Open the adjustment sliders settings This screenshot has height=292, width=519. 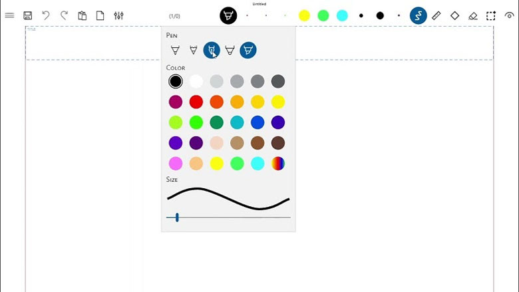click(x=118, y=15)
